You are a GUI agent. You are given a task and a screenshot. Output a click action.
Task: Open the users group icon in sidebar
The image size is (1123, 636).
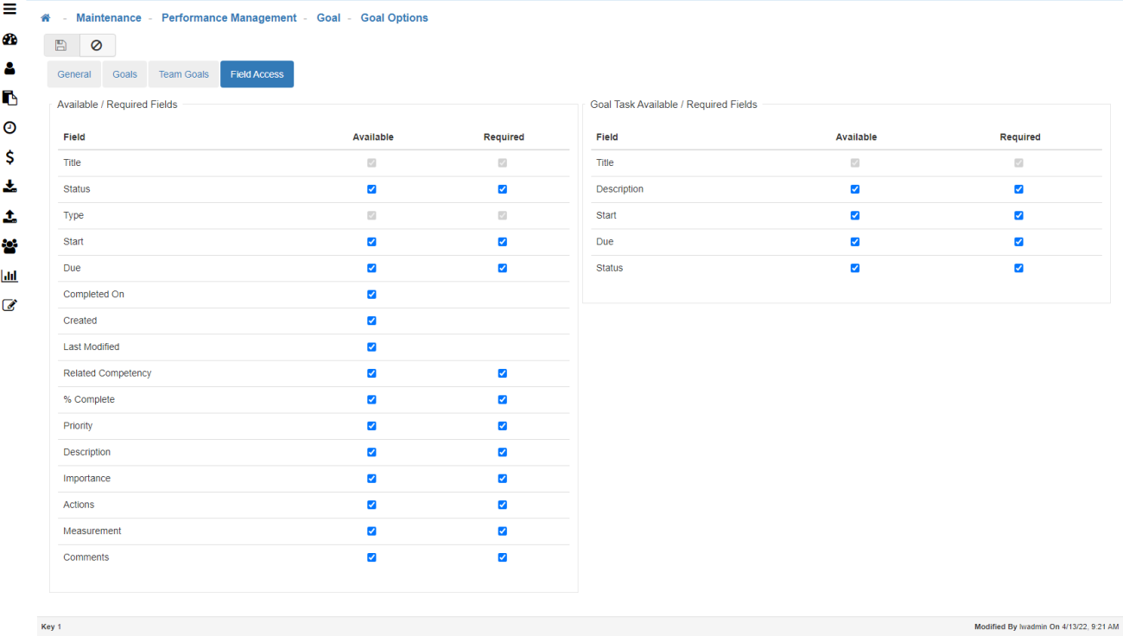[x=10, y=246]
